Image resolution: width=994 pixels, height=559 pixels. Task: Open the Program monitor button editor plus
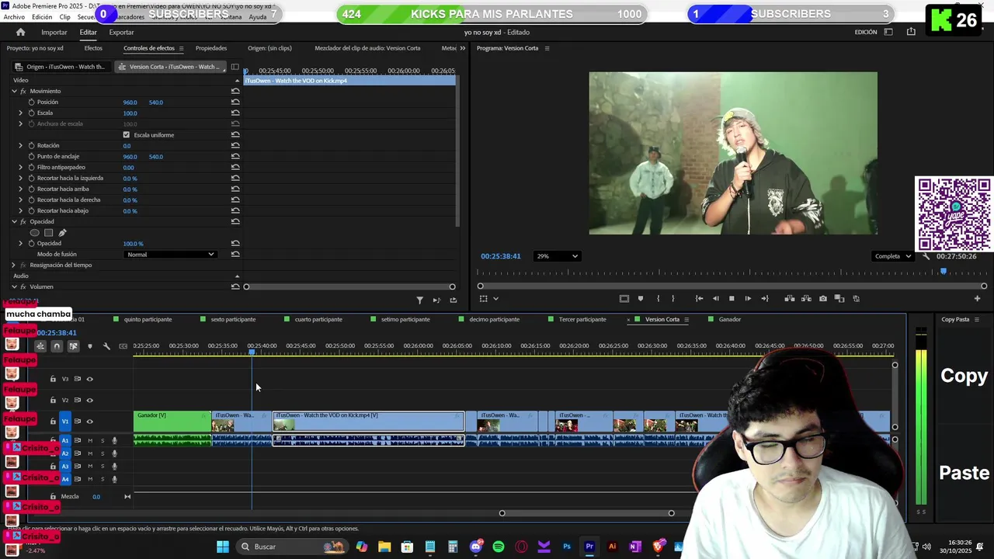coord(977,298)
